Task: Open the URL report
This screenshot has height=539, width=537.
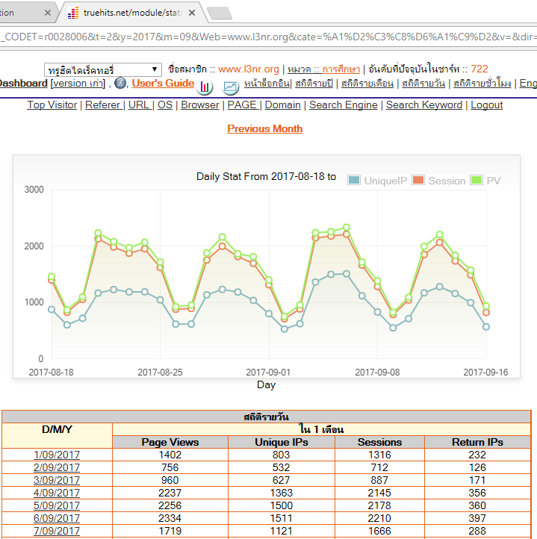Action: point(139,105)
